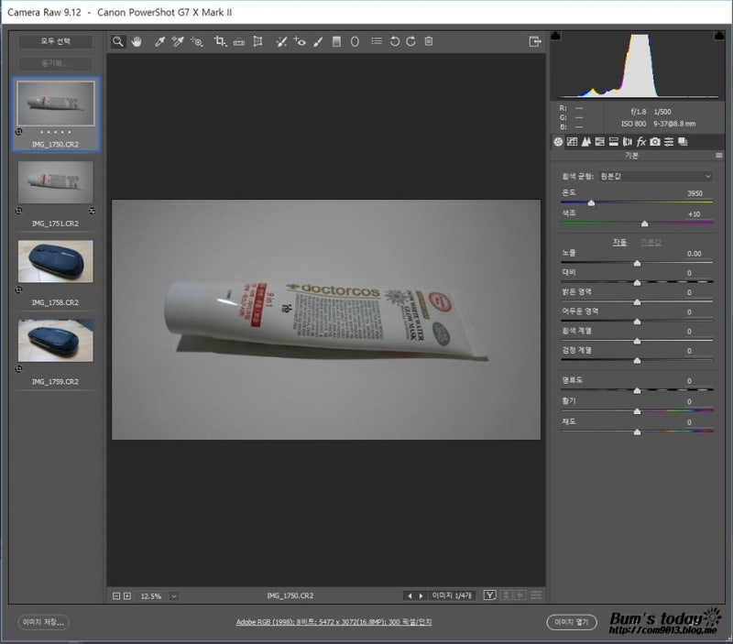Open the Split Toning panel tab
The height and width of the screenshot is (644, 733).
[x=613, y=142]
